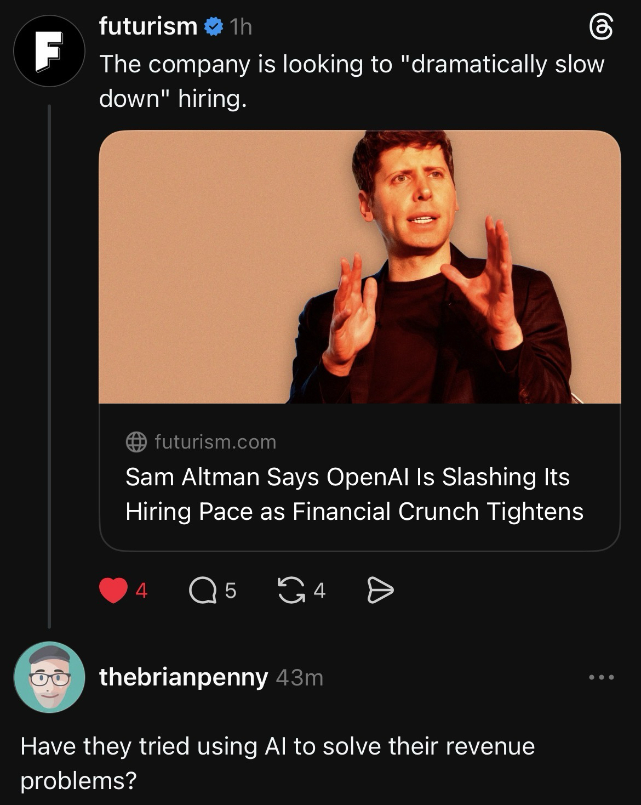
Task: Unlike the post with the red heart
Action: [x=113, y=590]
